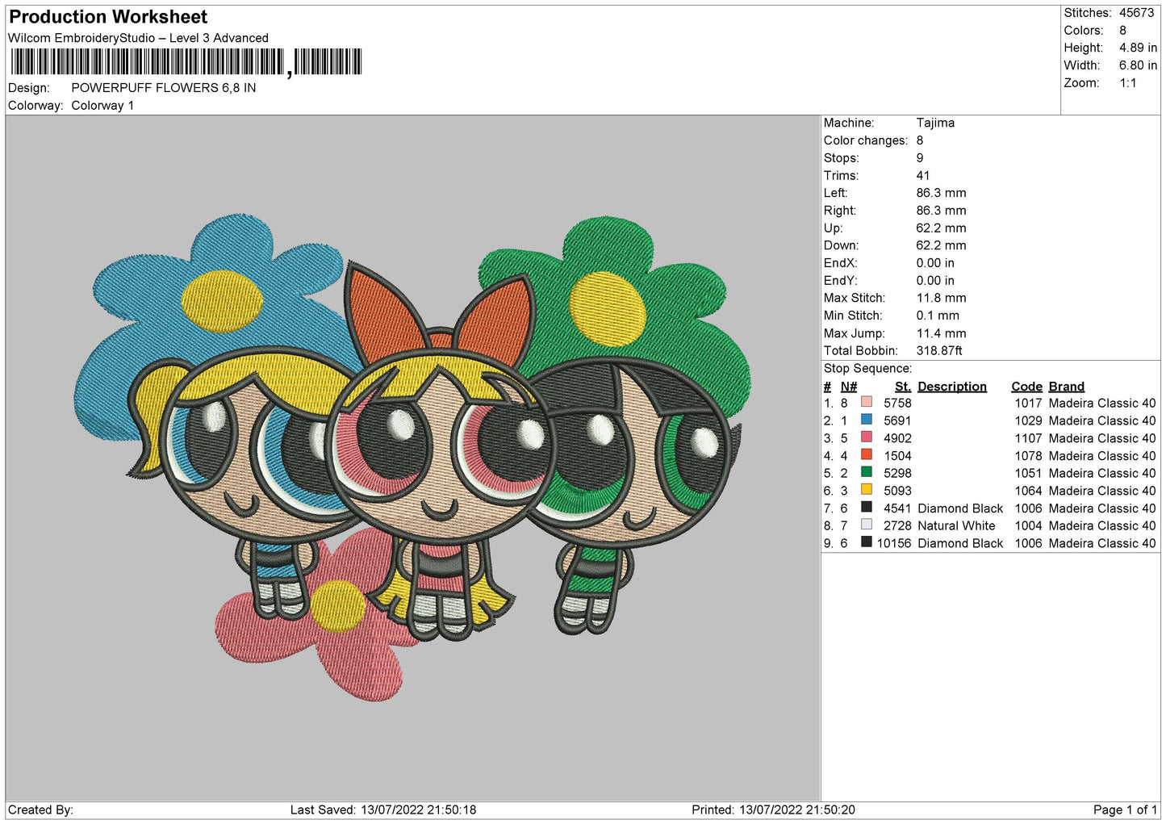Click the Description column header
This screenshot has height=824, width=1166.
pyautogui.click(x=951, y=387)
